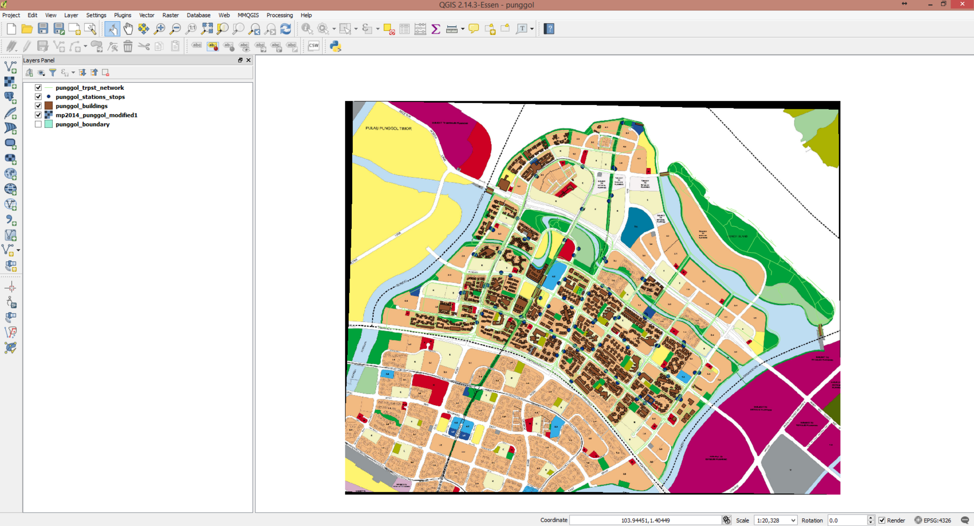Hide the punggol_buildings layer

click(x=38, y=106)
